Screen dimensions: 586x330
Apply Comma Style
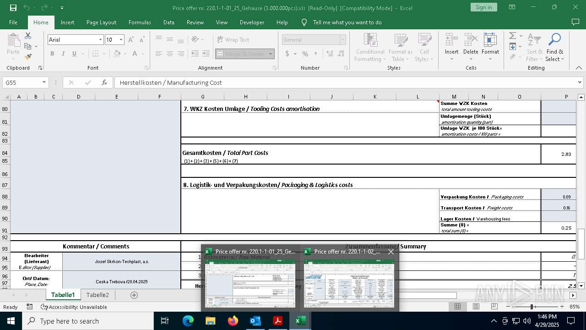pyautogui.click(x=316, y=54)
